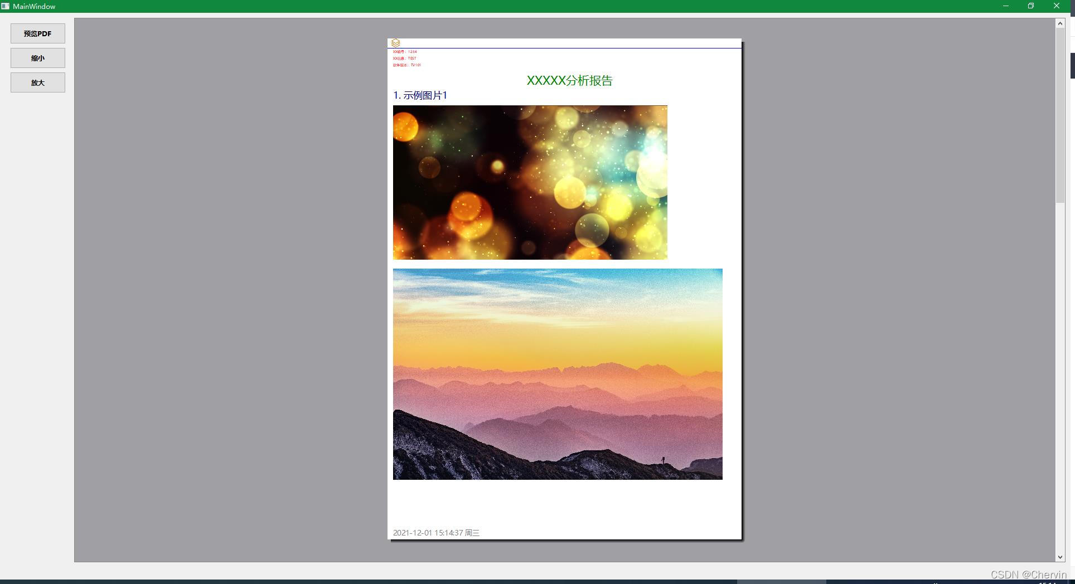This screenshot has width=1075, height=584.
Task: Click the MainWindow title bar text
Action: [x=35, y=6]
